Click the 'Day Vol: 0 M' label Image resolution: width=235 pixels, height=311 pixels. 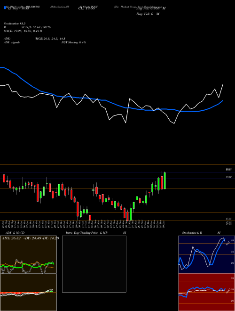(148, 14)
